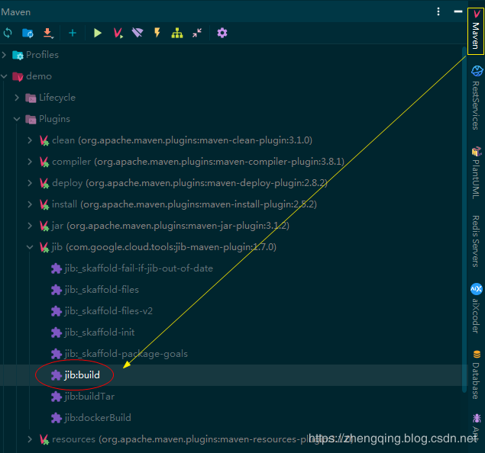Click the jib:buildTar goal icon
This screenshot has height=453, width=485.
pyautogui.click(x=57, y=397)
